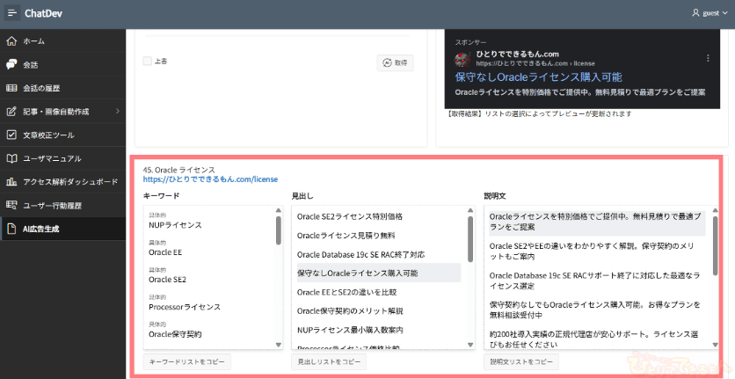Viewport: 735px width, 379px height.
Task: Click キーワードリストをコピー button
Action: pyautogui.click(x=186, y=361)
